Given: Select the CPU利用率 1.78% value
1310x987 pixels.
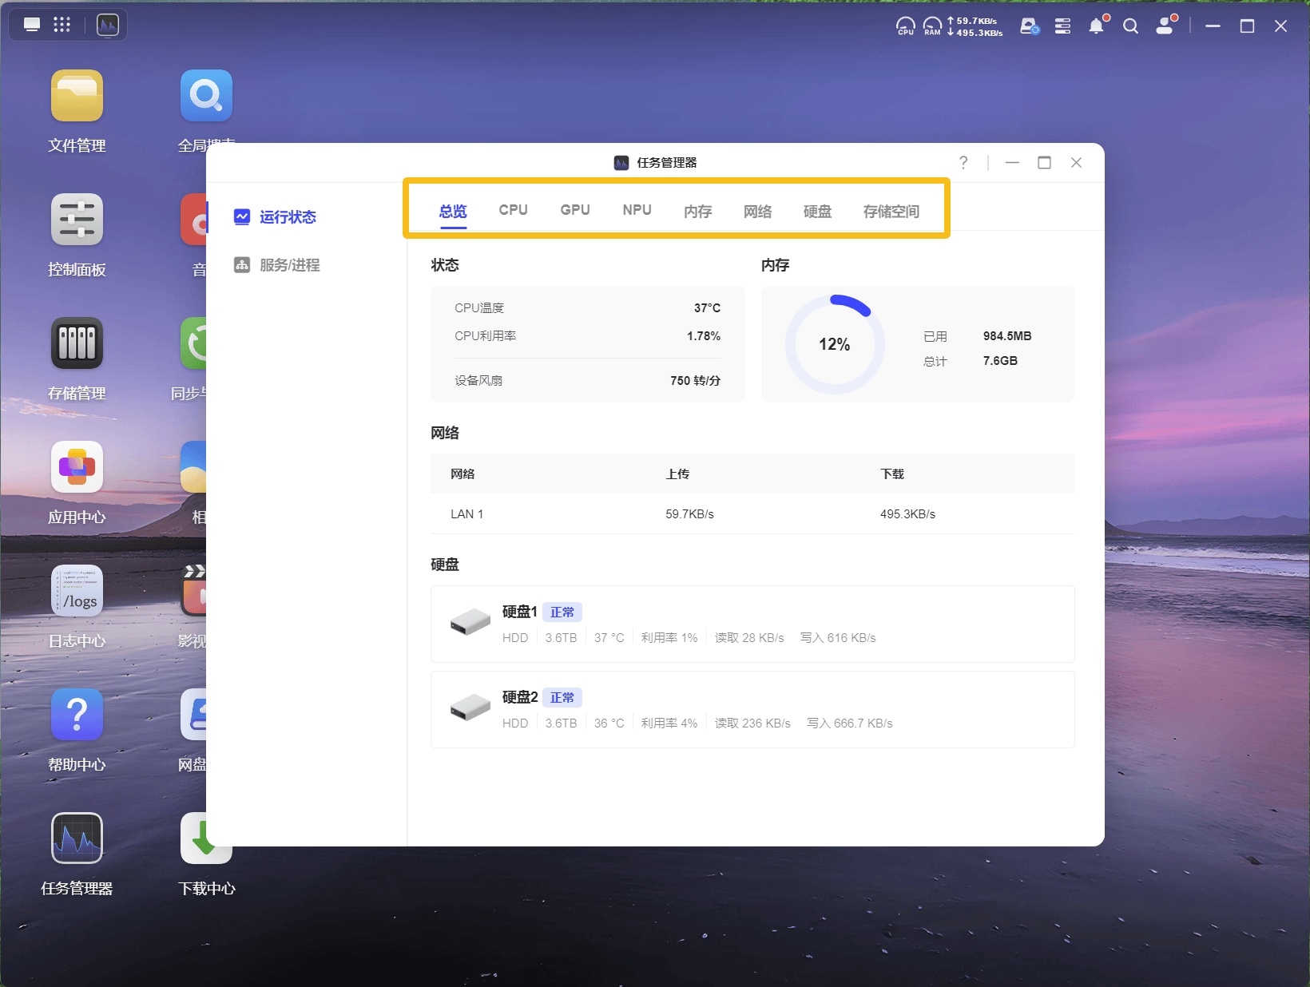Looking at the screenshot, I should pyautogui.click(x=704, y=336).
